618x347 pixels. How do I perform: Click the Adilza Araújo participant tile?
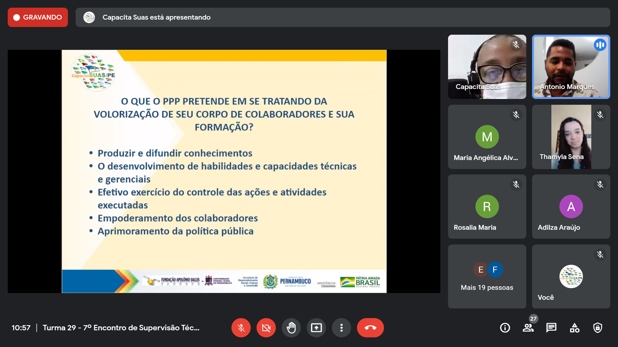(571, 206)
